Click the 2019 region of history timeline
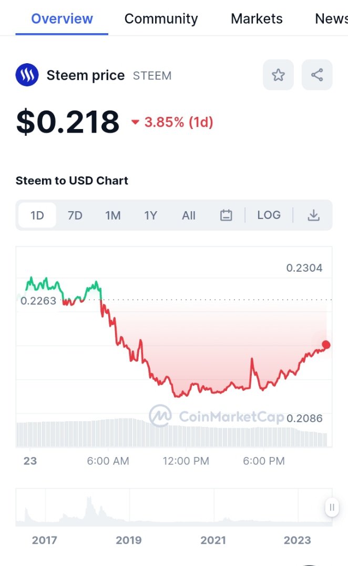Viewport: 348px width, 566px height. tap(129, 540)
